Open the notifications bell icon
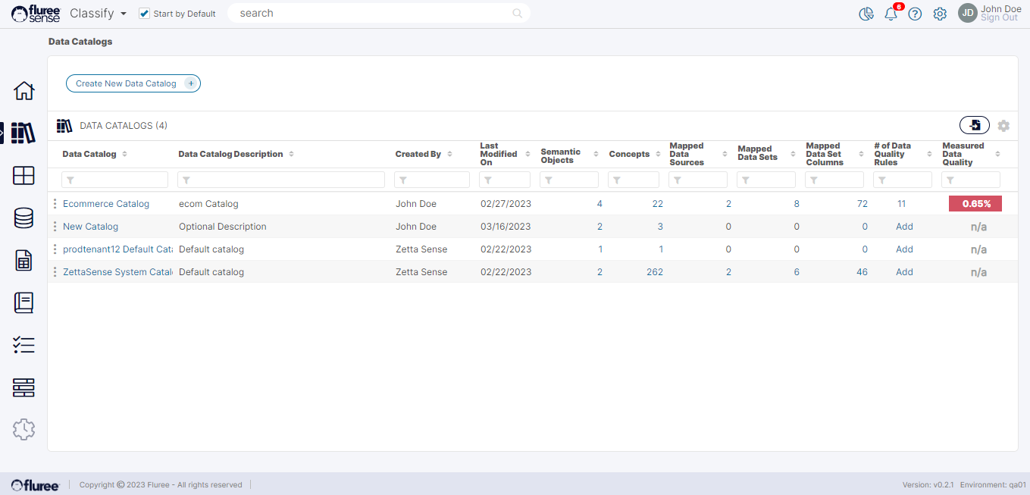 tap(891, 14)
